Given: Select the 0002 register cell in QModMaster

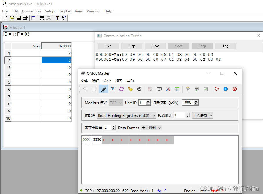Looking at the screenshot, I should [x=87, y=140].
